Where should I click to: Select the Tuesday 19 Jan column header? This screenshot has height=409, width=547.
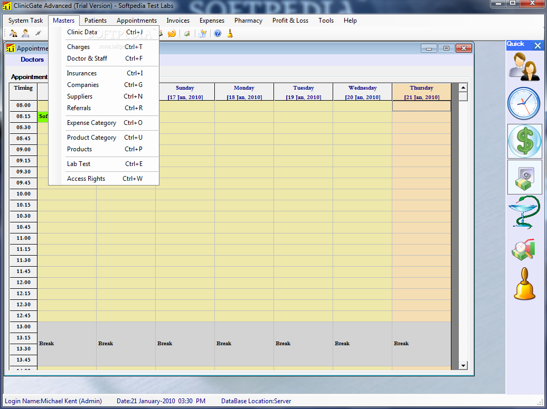[304, 92]
